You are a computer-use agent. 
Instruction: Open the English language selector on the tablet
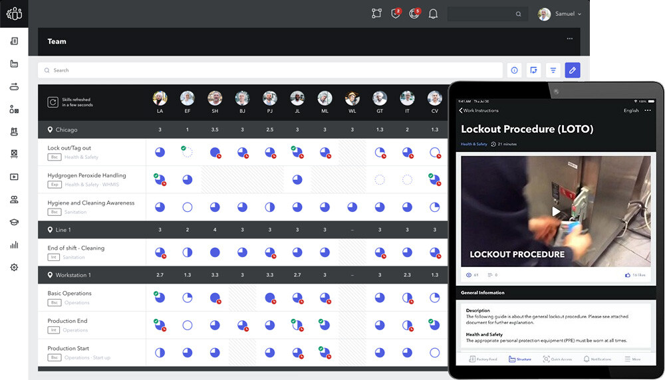coord(631,110)
